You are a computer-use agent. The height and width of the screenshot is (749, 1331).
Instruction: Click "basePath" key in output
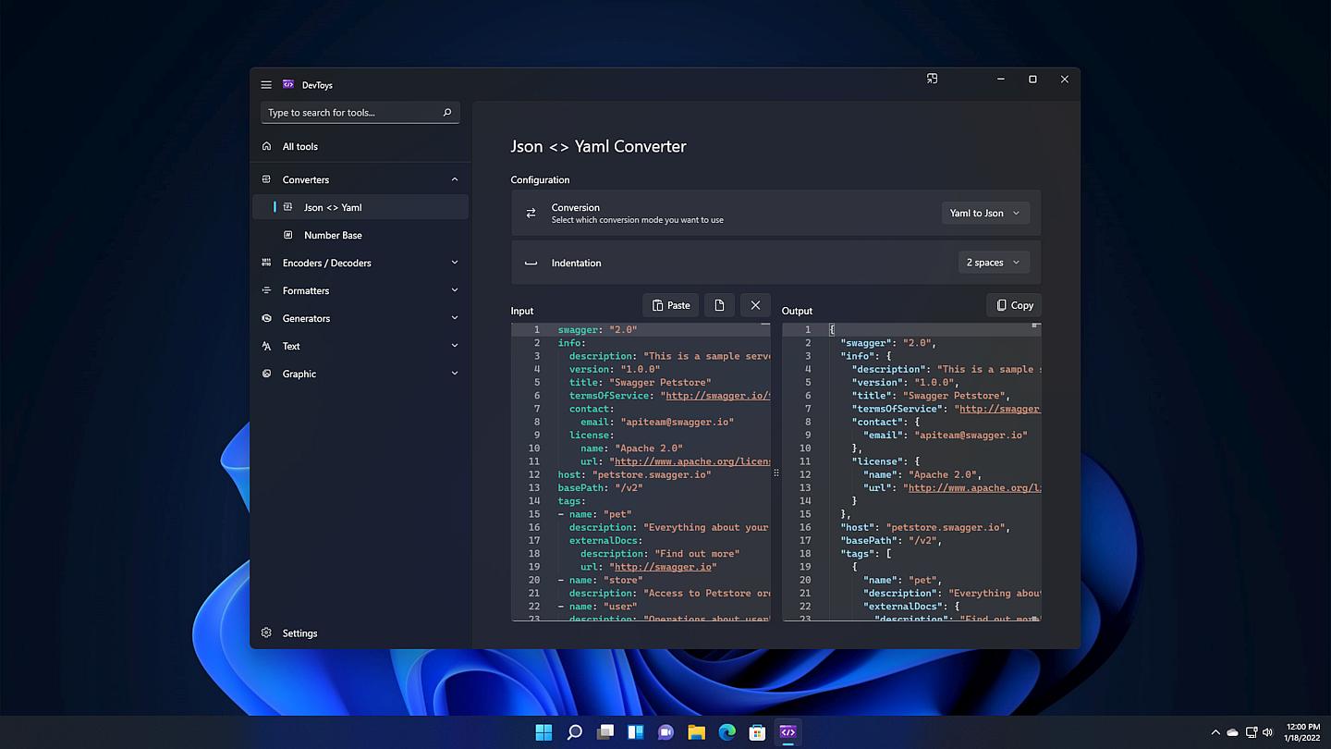868,540
